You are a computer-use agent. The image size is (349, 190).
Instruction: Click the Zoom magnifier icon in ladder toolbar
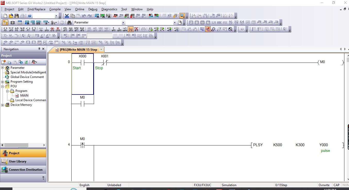tap(231, 29)
